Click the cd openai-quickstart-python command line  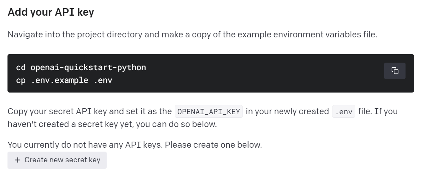[81, 67]
